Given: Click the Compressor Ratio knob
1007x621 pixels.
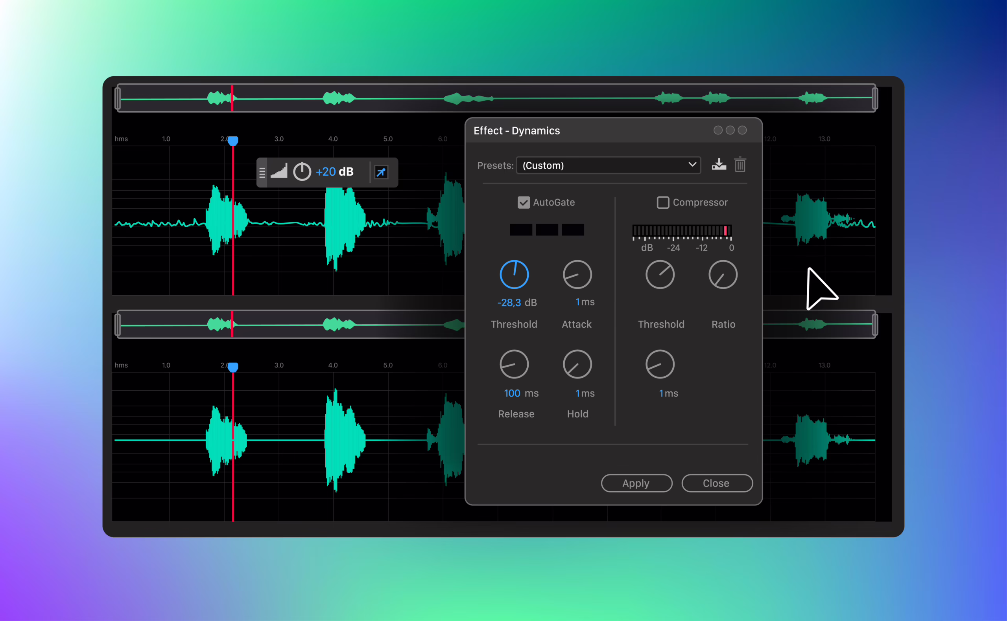Looking at the screenshot, I should [x=723, y=274].
